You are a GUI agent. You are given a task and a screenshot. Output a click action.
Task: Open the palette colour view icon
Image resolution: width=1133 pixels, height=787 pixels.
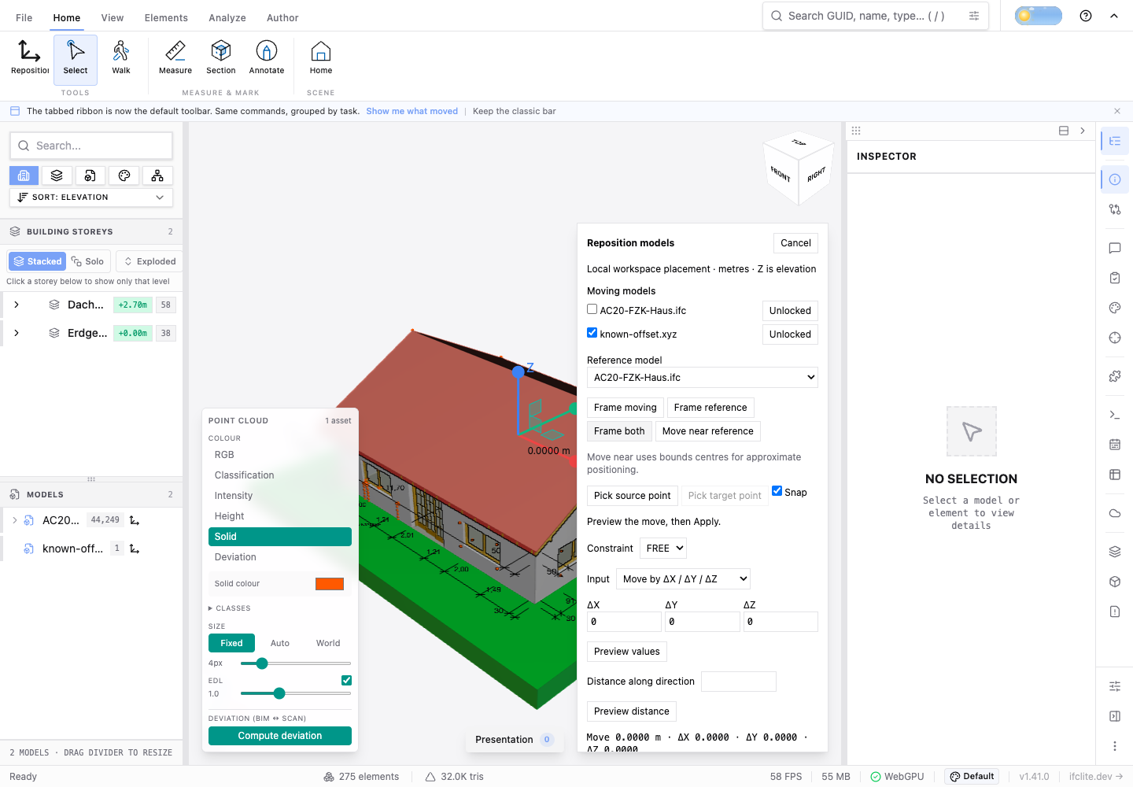pyautogui.click(x=124, y=176)
